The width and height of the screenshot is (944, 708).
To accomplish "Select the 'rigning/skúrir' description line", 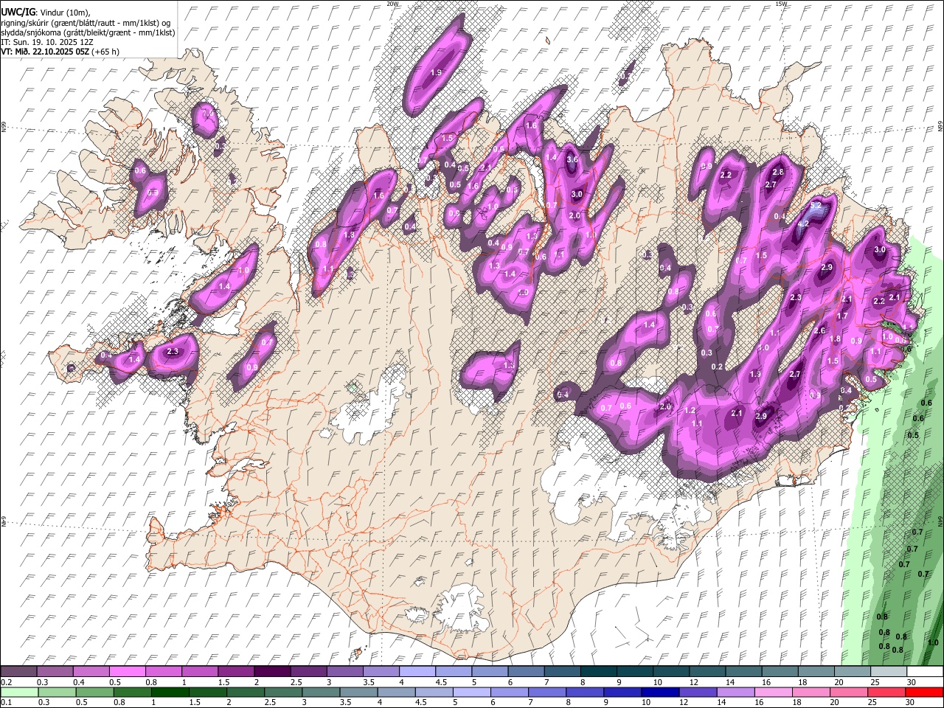I will pos(87,23).
